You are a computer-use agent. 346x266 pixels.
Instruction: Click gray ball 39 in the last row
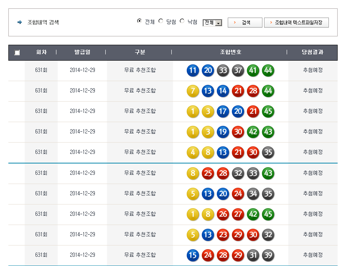(x=268, y=255)
